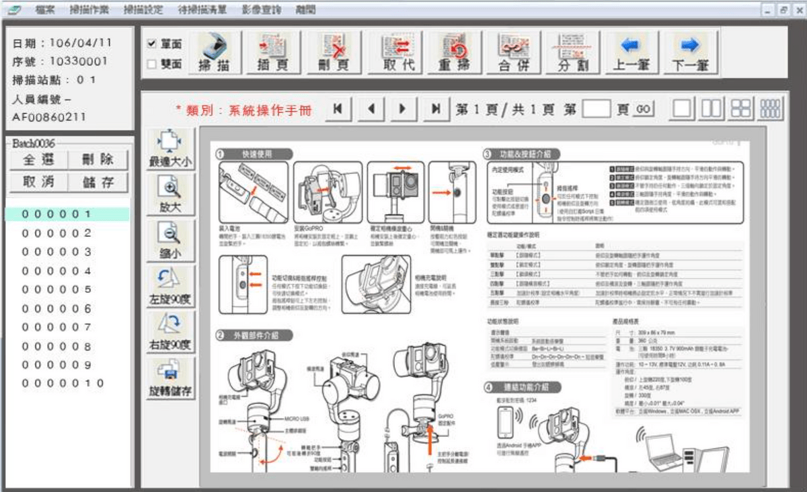The height and width of the screenshot is (492, 807).
Task: Open the 檔案 menu
Action: tap(45, 10)
